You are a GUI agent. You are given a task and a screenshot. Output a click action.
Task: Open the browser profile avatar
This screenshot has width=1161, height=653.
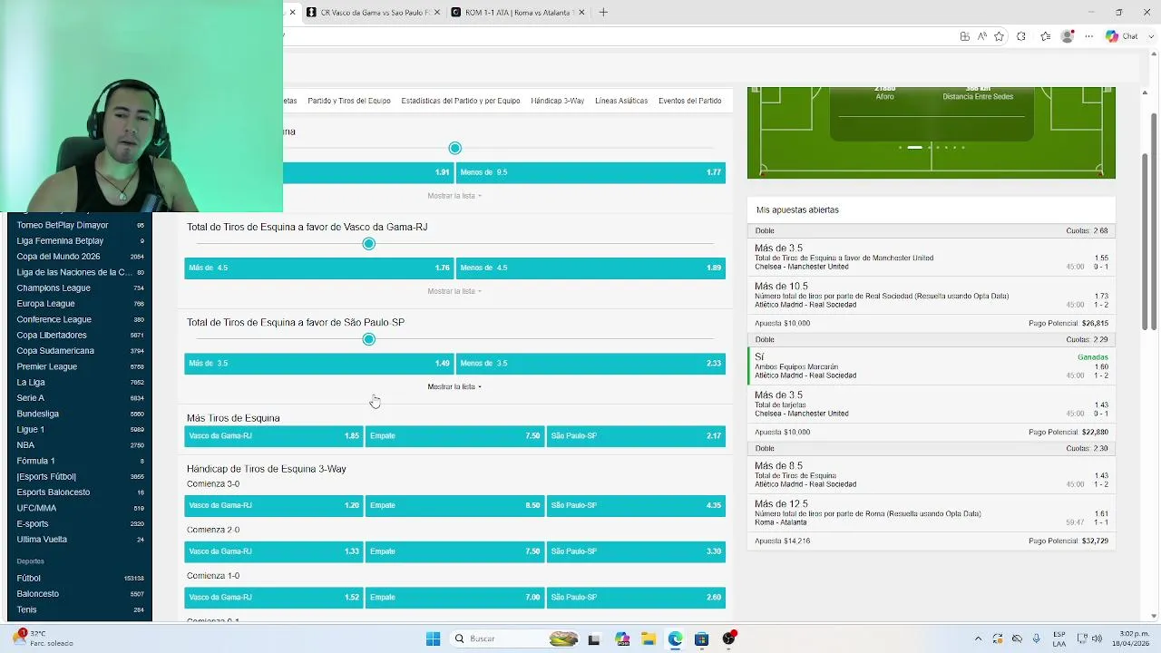click(1068, 36)
